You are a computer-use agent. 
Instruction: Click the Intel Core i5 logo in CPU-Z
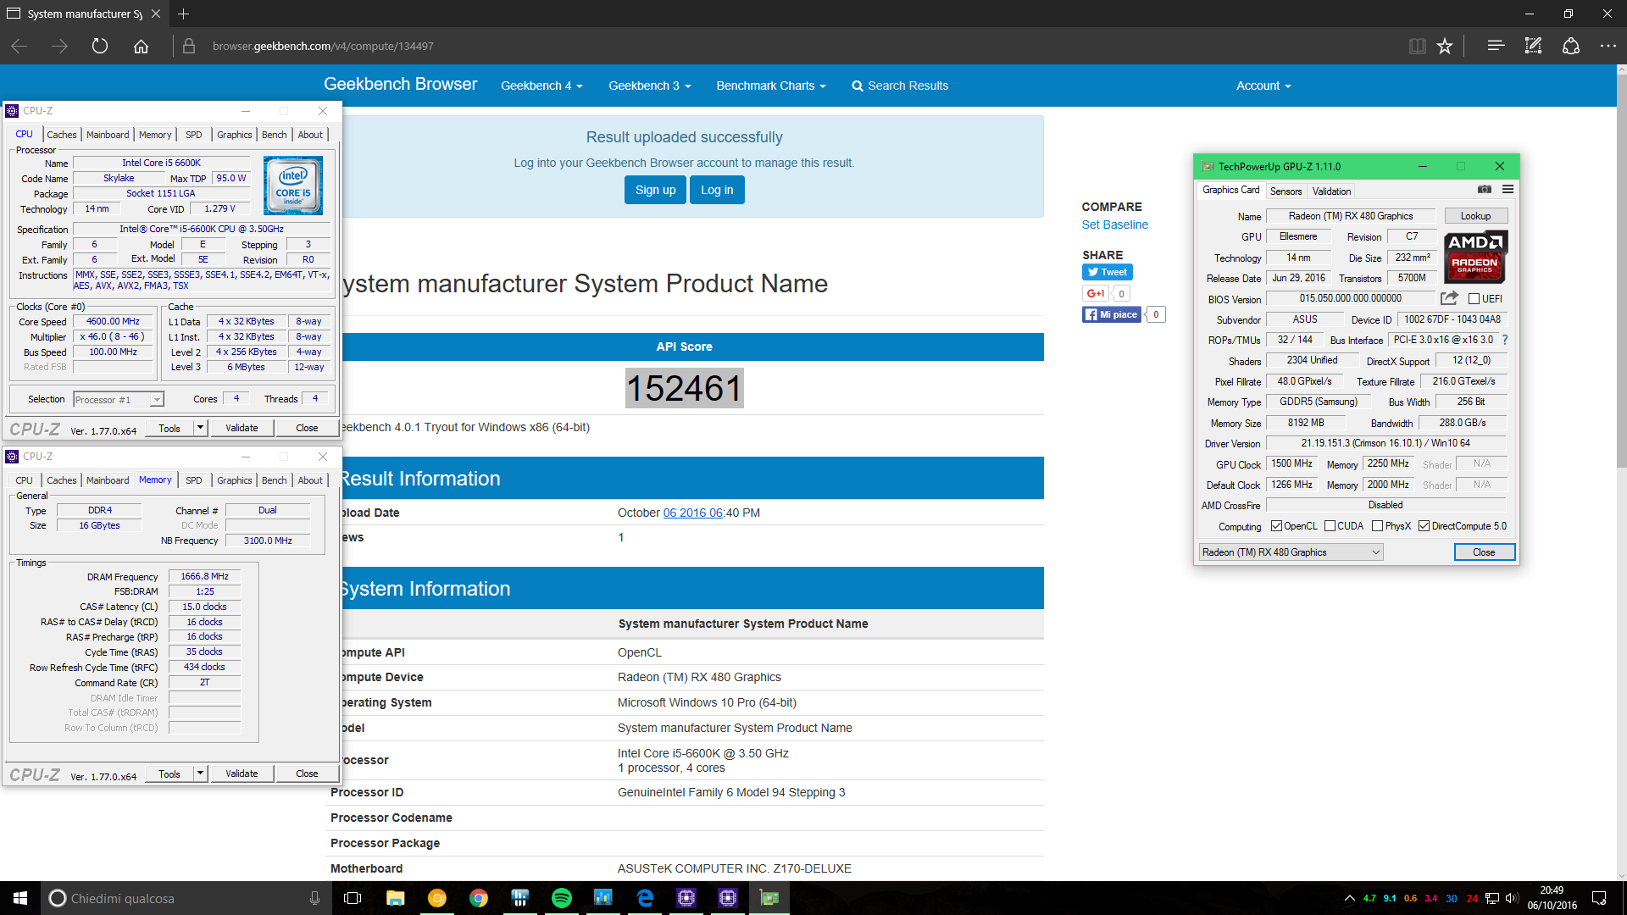coord(292,185)
